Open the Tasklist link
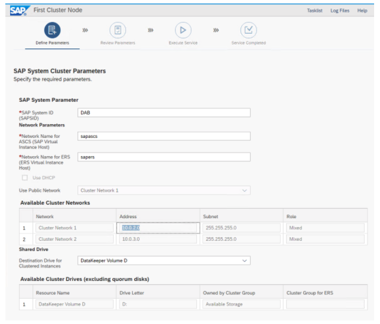Image resolution: width=380 pixels, height=324 pixels. [314, 11]
